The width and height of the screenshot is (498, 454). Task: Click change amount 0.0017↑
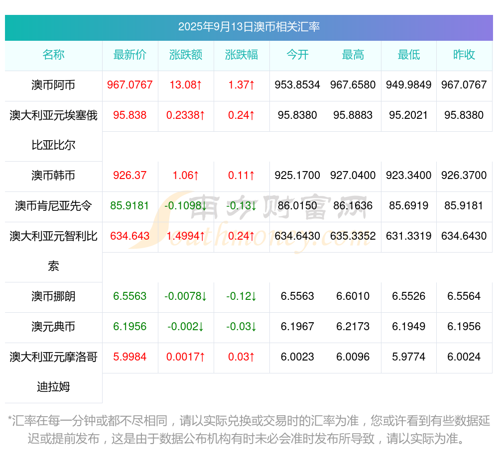[186, 357]
